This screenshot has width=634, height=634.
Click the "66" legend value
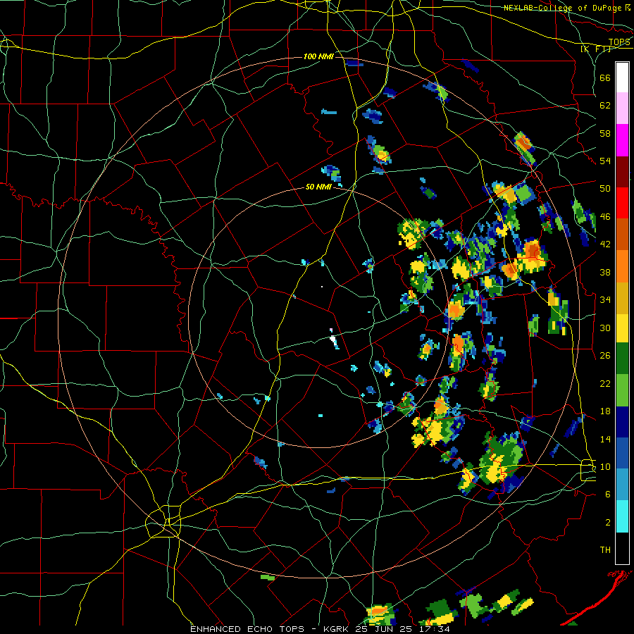605,77
